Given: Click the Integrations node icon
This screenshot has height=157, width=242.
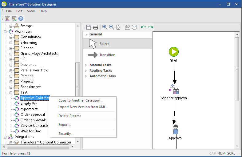Looking at the screenshot, I should [x=11, y=137].
